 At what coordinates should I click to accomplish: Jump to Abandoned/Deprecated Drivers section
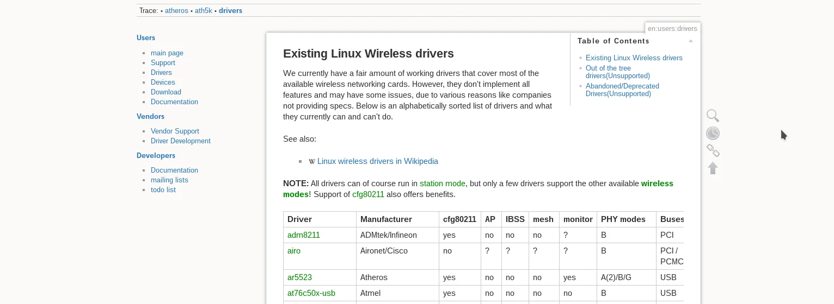click(622, 90)
